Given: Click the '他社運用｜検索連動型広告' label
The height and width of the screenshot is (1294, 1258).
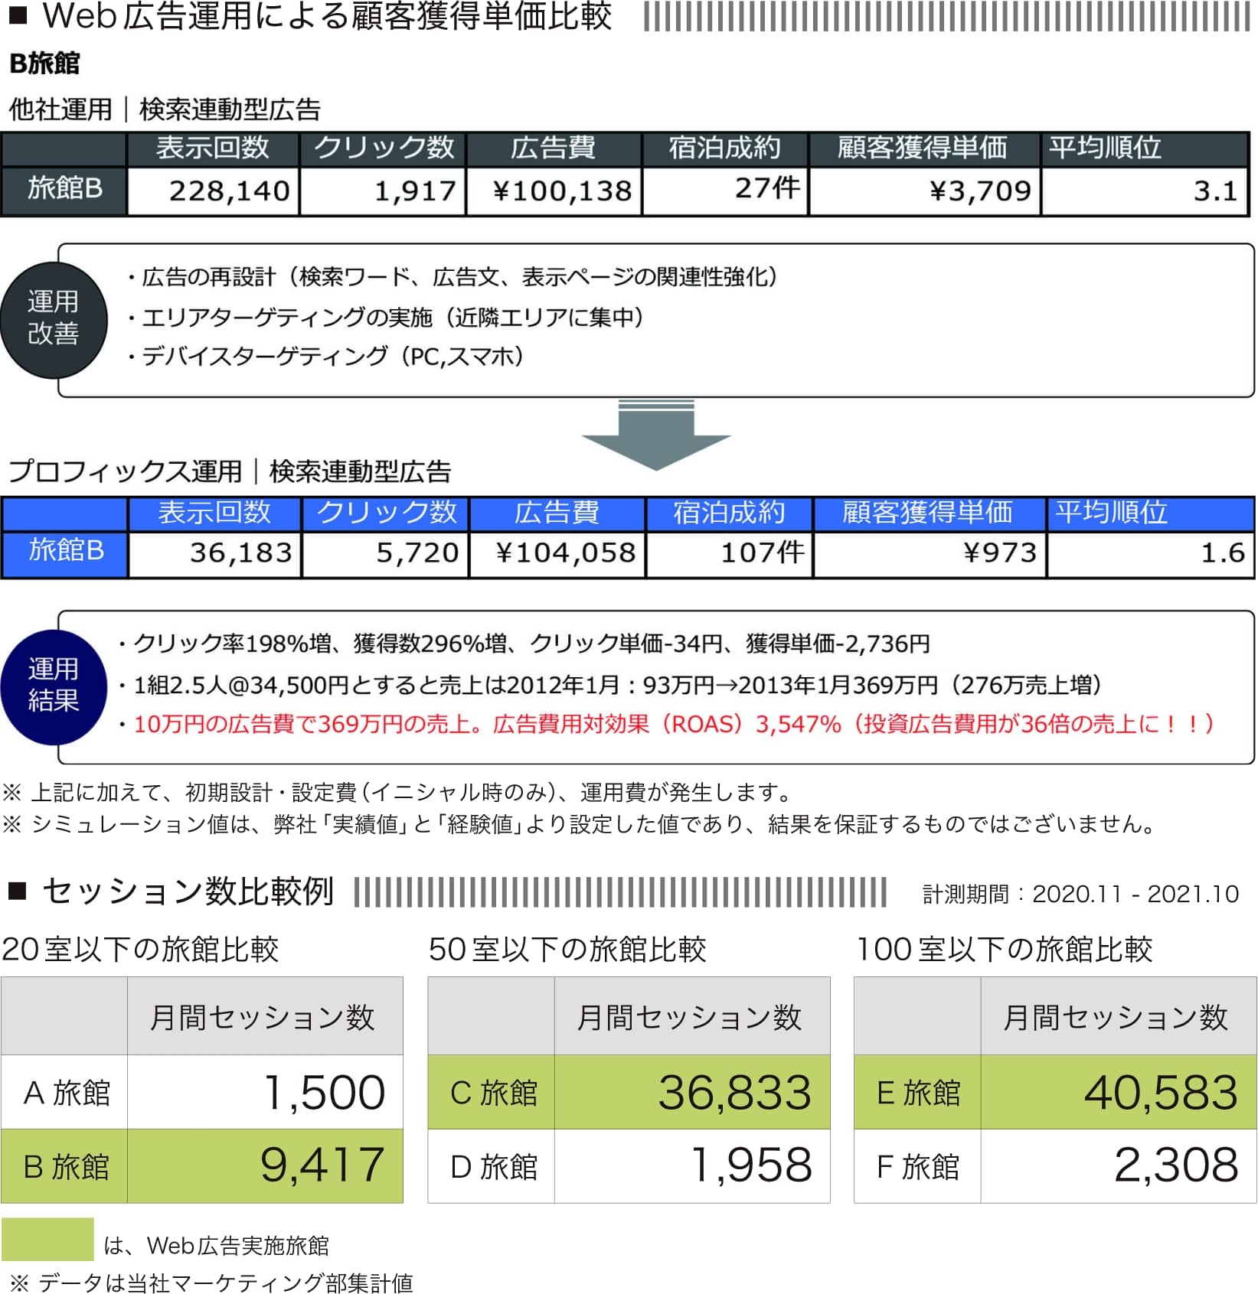Looking at the screenshot, I should pyautogui.click(x=165, y=109).
